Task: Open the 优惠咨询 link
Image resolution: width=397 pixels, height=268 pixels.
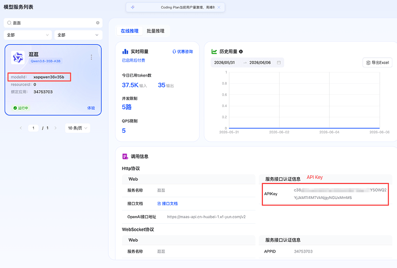Action: point(182,52)
